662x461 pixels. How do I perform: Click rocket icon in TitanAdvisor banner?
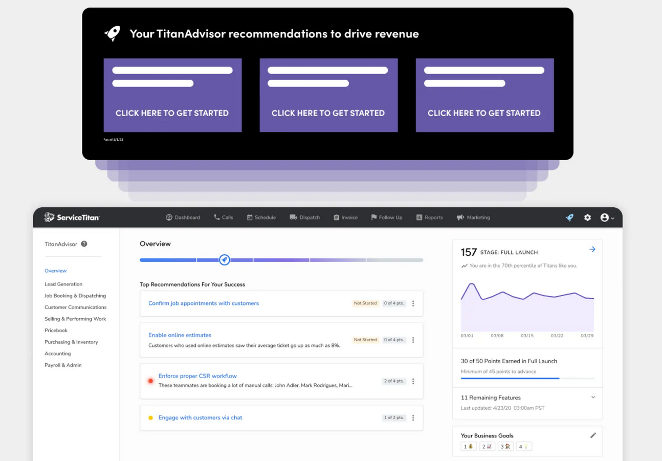tap(113, 34)
